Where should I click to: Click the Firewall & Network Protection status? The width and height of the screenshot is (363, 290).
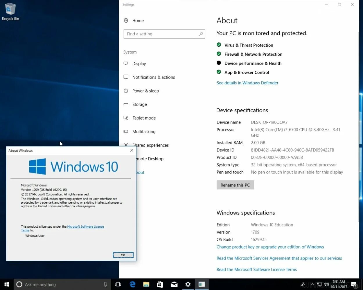click(253, 54)
